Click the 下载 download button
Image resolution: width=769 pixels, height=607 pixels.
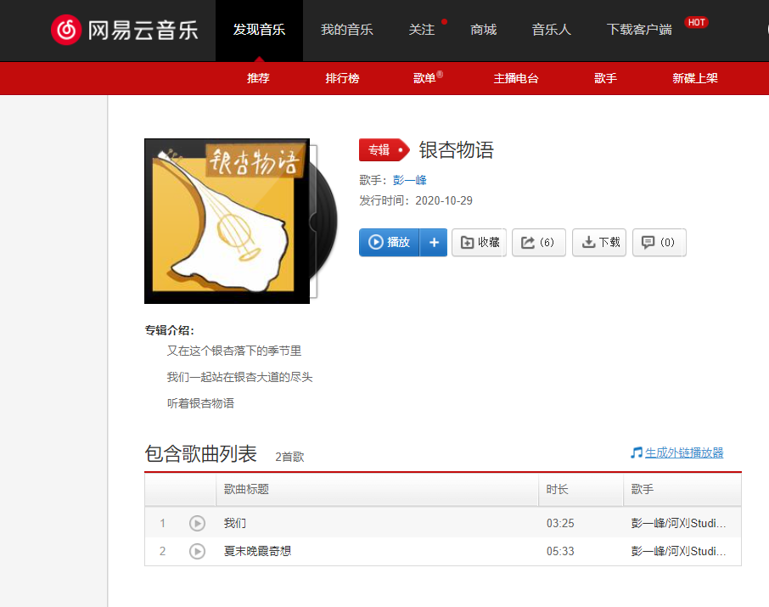600,242
